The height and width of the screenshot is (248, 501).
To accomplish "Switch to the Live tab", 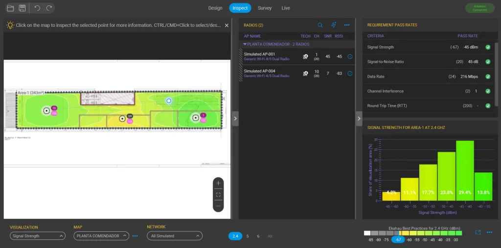I will click(x=286, y=8).
